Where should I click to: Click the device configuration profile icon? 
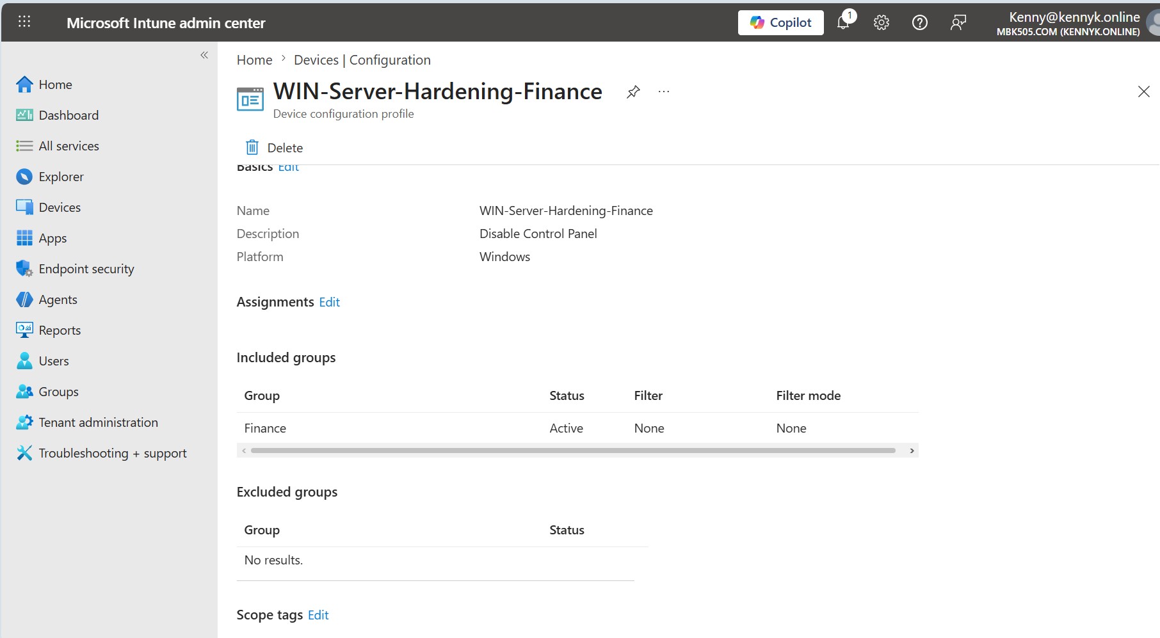(x=250, y=99)
